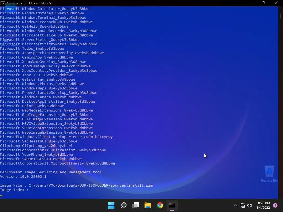Viewport: 283px width, 212px height.
Task: Click the line 'Microsoft.Xbox.TCUI_8wekyb3d8bbwe'
Action: (x=36, y=75)
